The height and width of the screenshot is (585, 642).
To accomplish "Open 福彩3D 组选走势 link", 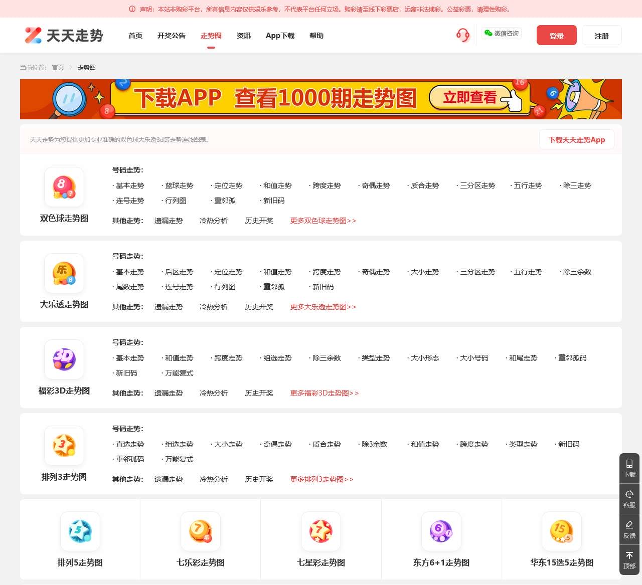I will pyautogui.click(x=276, y=358).
